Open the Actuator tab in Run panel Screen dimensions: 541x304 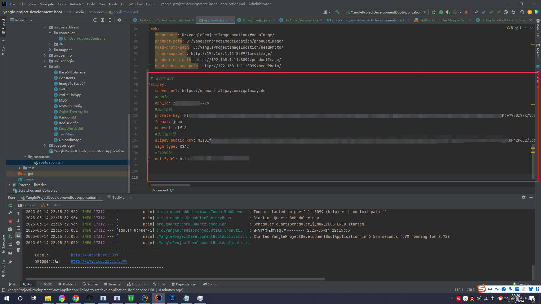point(50,205)
